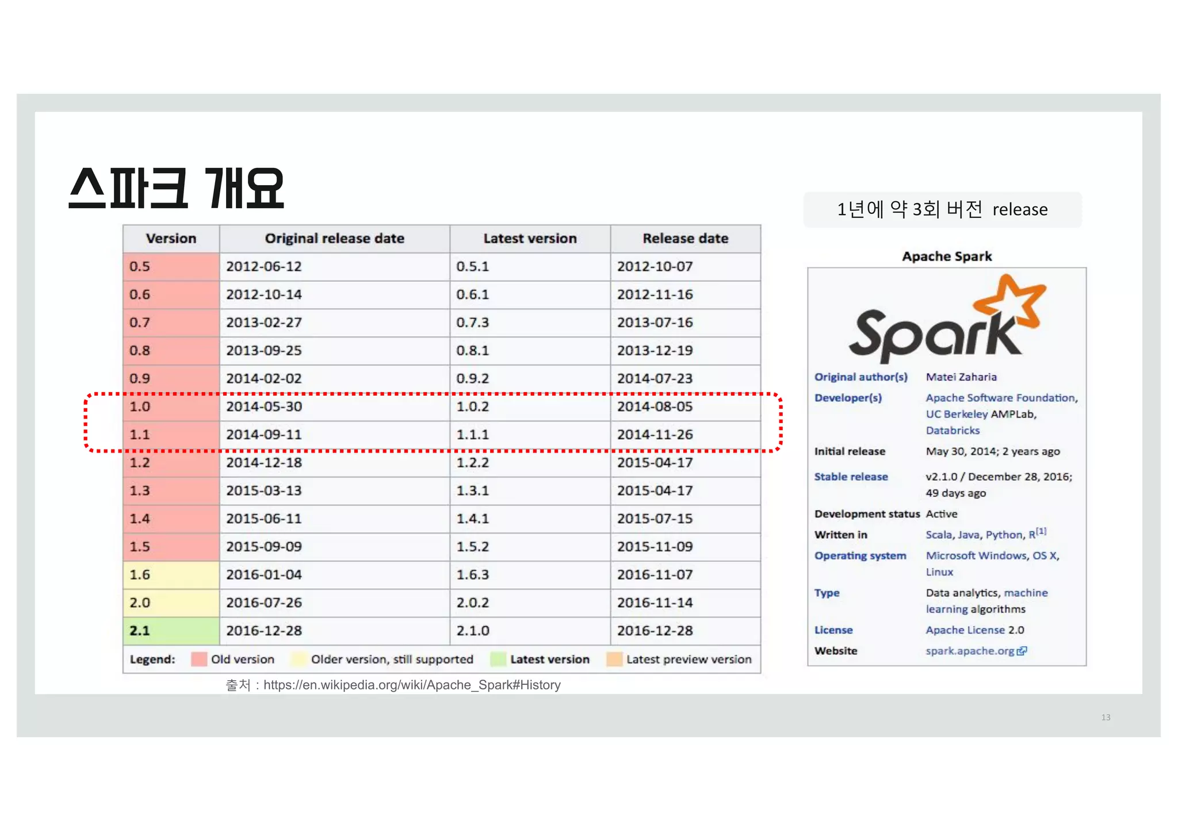Click the Latest preview version orange swatch

[x=614, y=659]
